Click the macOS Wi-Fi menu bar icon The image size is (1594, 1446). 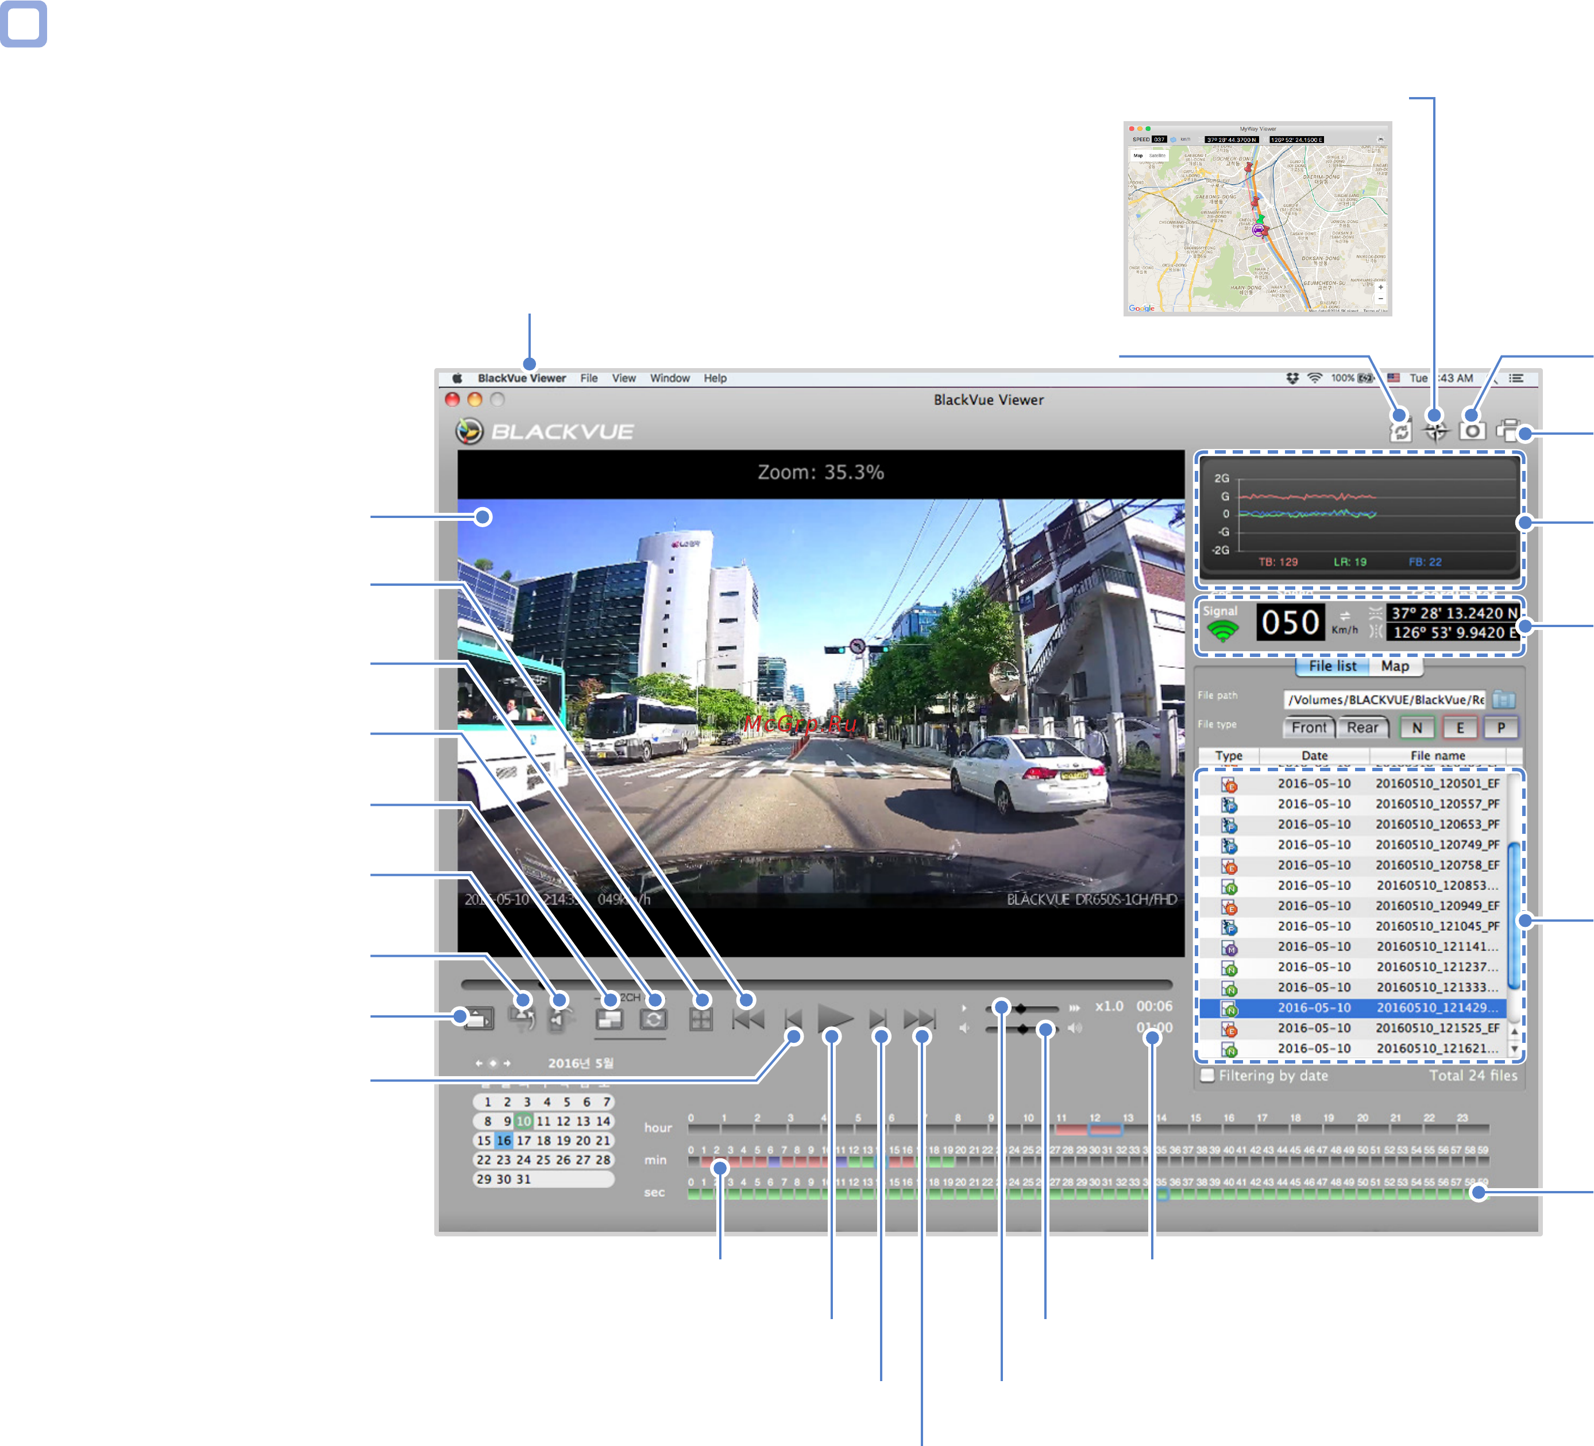pyautogui.click(x=1315, y=378)
